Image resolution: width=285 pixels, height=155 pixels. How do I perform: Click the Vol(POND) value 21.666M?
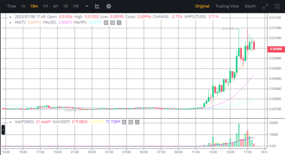[x=43, y=122]
